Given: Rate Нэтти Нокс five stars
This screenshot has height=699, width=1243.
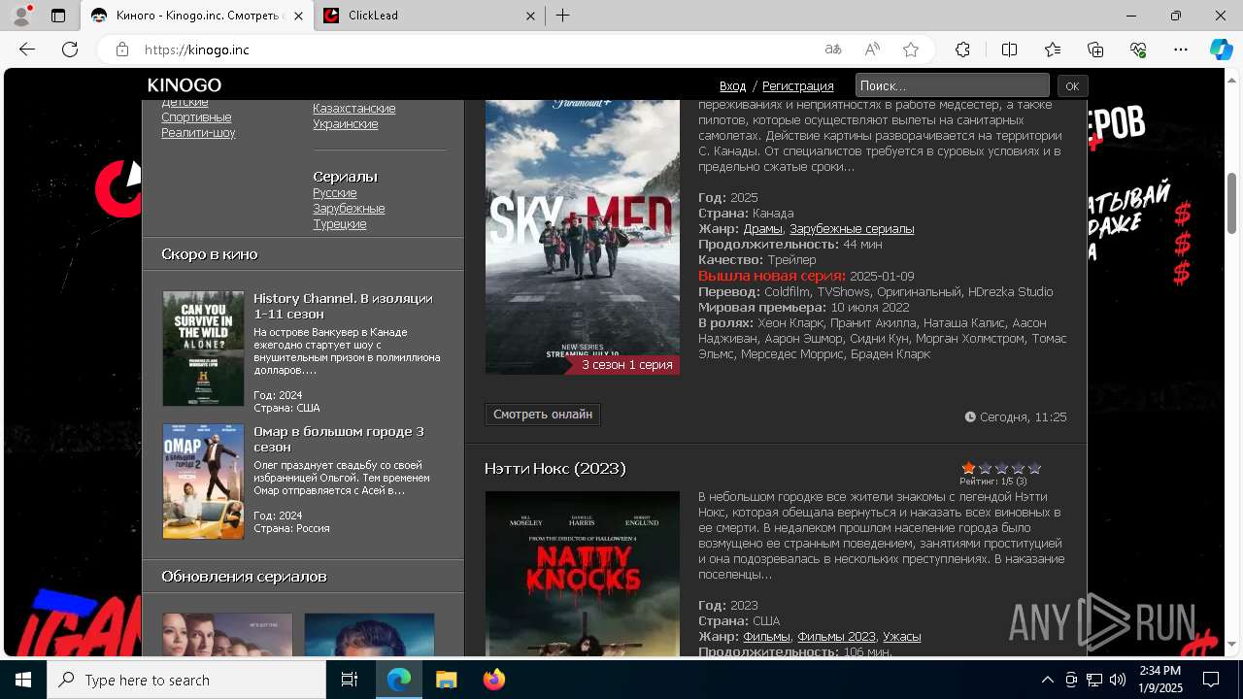Looking at the screenshot, I should (x=1035, y=468).
